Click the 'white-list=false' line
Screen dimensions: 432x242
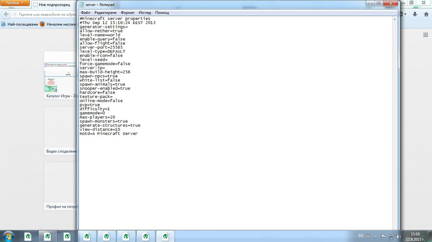click(x=100, y=80)
